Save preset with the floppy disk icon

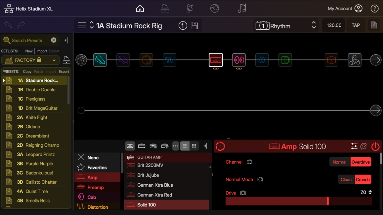(x=194, y=25)
